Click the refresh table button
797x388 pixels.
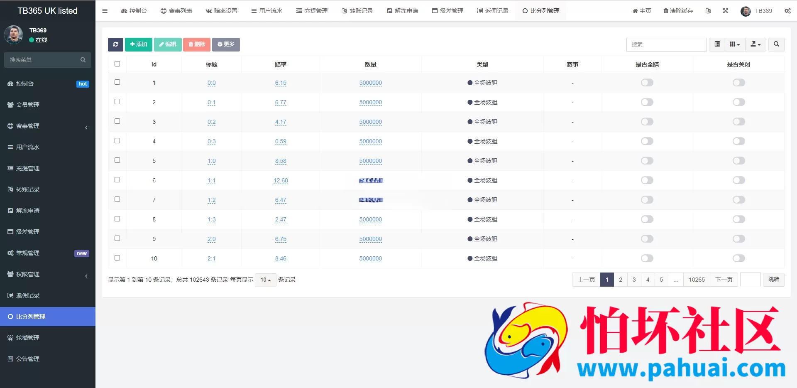point(115,44)
